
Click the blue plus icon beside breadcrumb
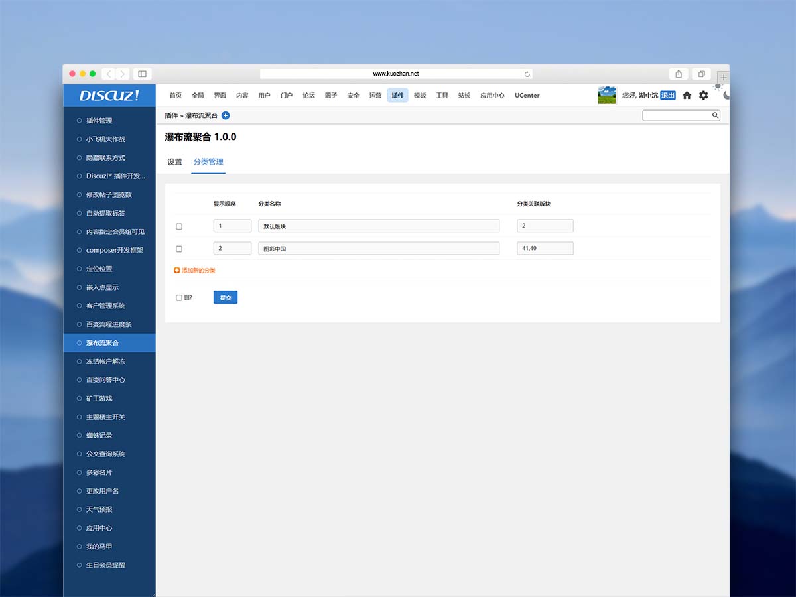point(226,115)
